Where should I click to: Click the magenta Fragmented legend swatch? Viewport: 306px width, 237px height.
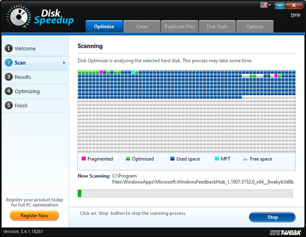tap(84, 159)
